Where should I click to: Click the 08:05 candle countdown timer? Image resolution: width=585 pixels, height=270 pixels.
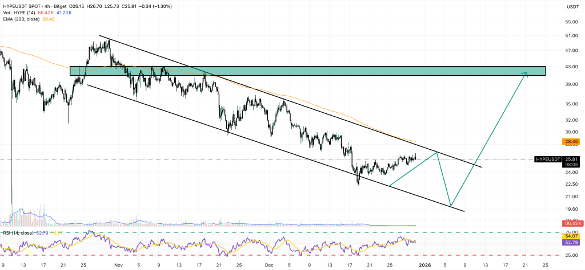tap(572, 164)
